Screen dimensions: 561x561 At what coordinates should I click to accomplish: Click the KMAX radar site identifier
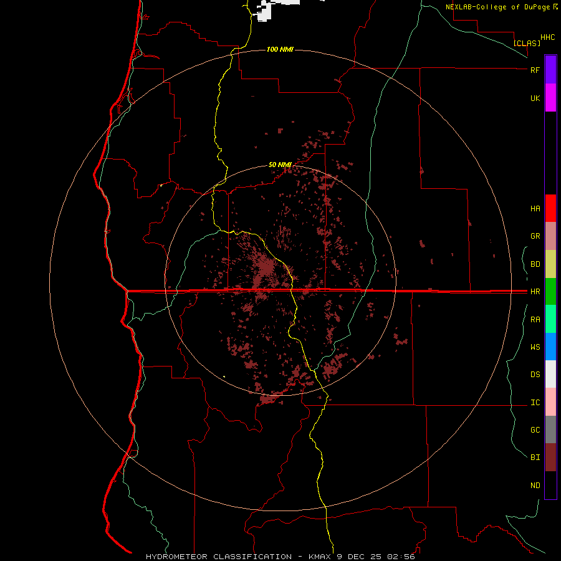(320, 557)
